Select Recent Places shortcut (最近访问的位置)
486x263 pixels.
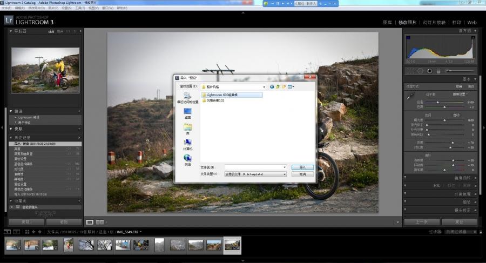[x=187, y=98]
